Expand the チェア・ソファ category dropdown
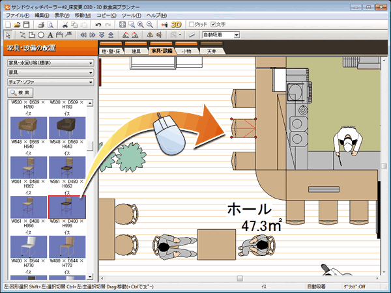This screenshot has width=391, height=293. [50, 82]
